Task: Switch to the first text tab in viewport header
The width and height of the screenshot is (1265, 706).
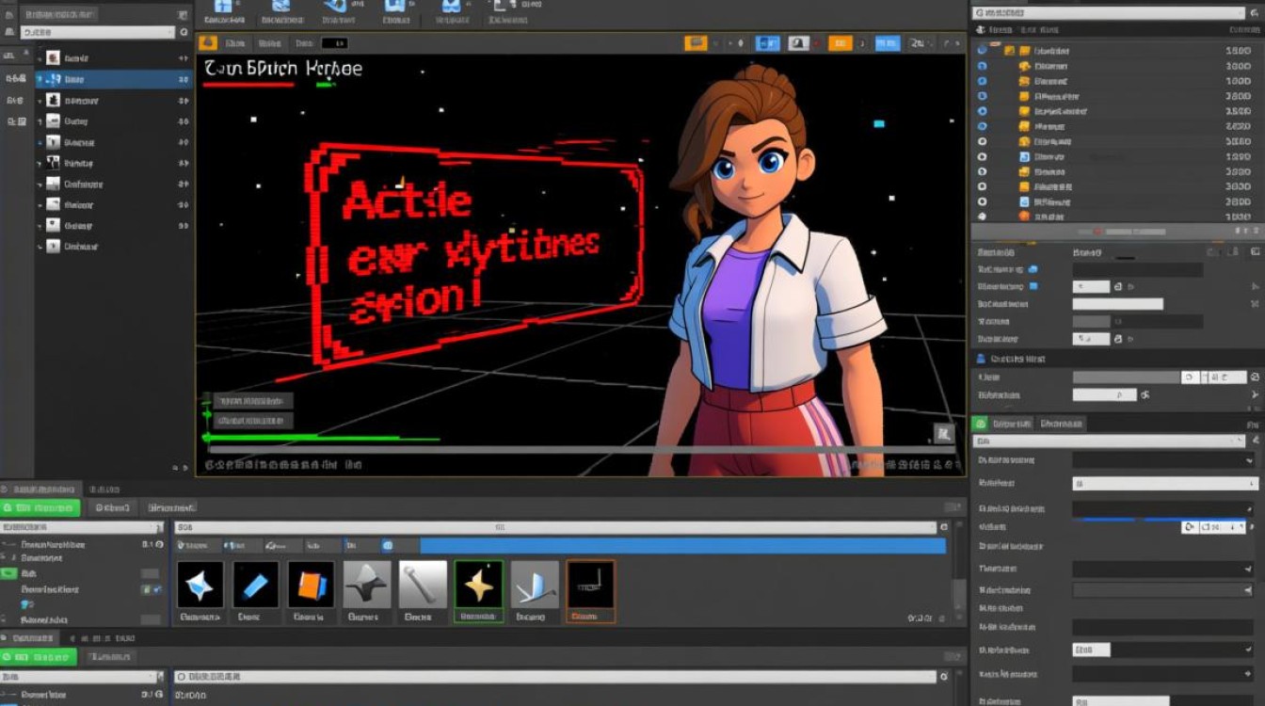Action: (233, 43)
